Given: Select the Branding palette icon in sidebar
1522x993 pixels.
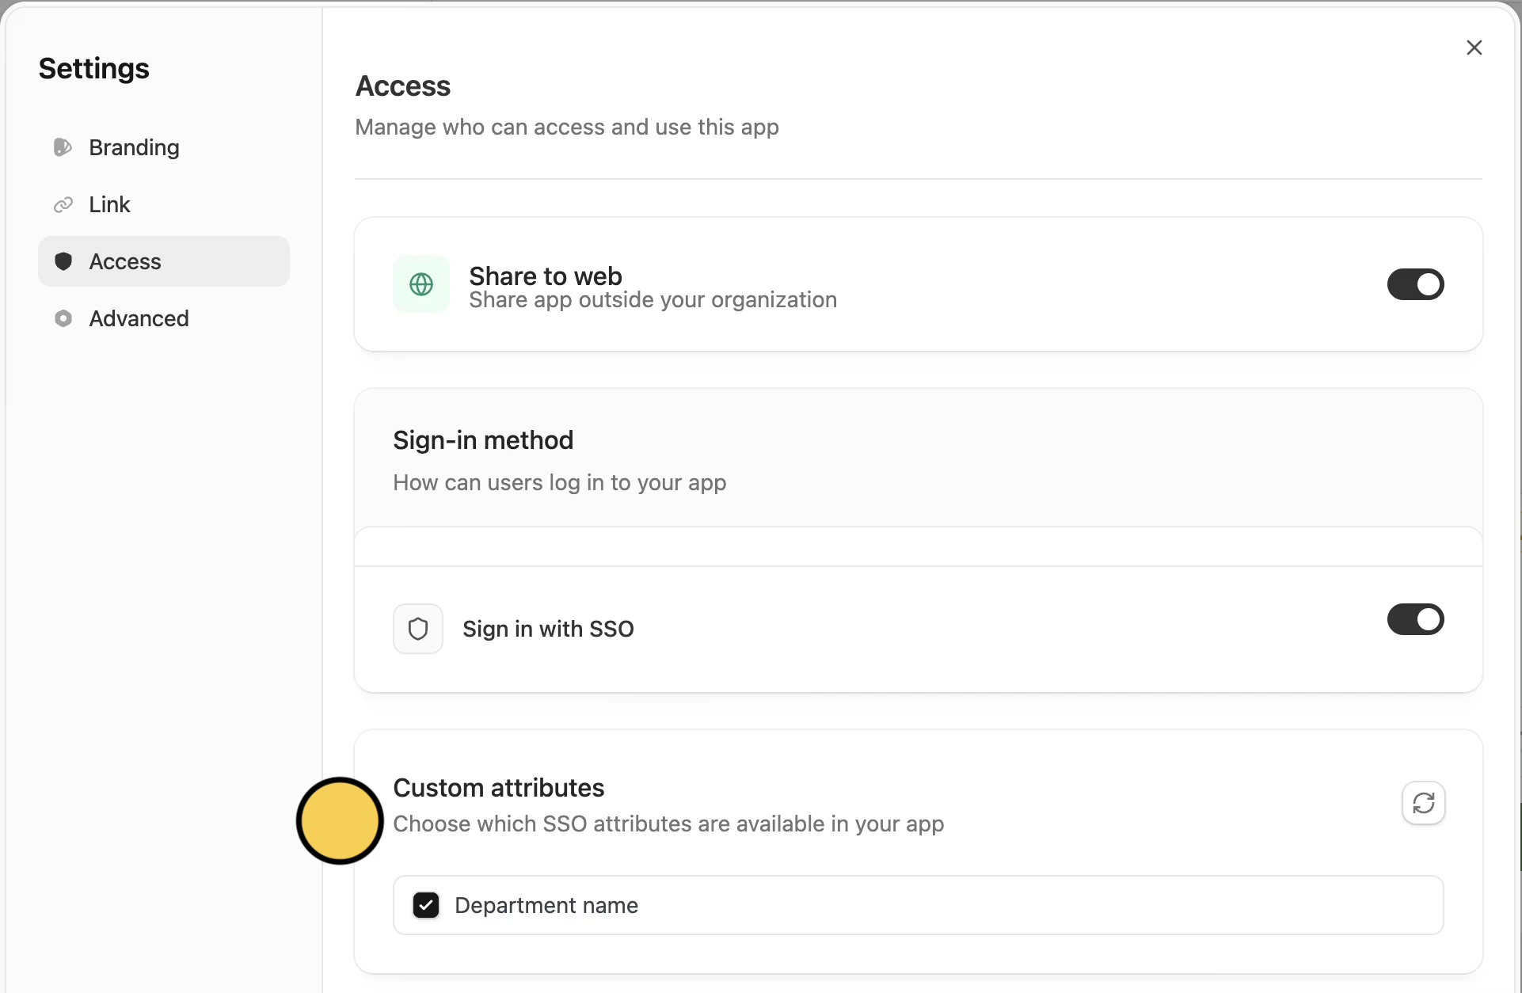Looking at the screenshot, I should coord(63,147).
